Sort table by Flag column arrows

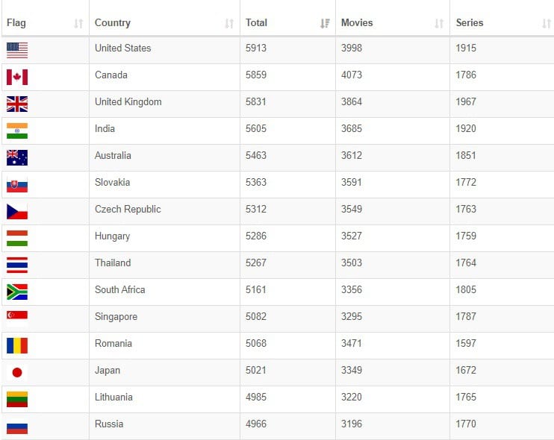[78, 23]
